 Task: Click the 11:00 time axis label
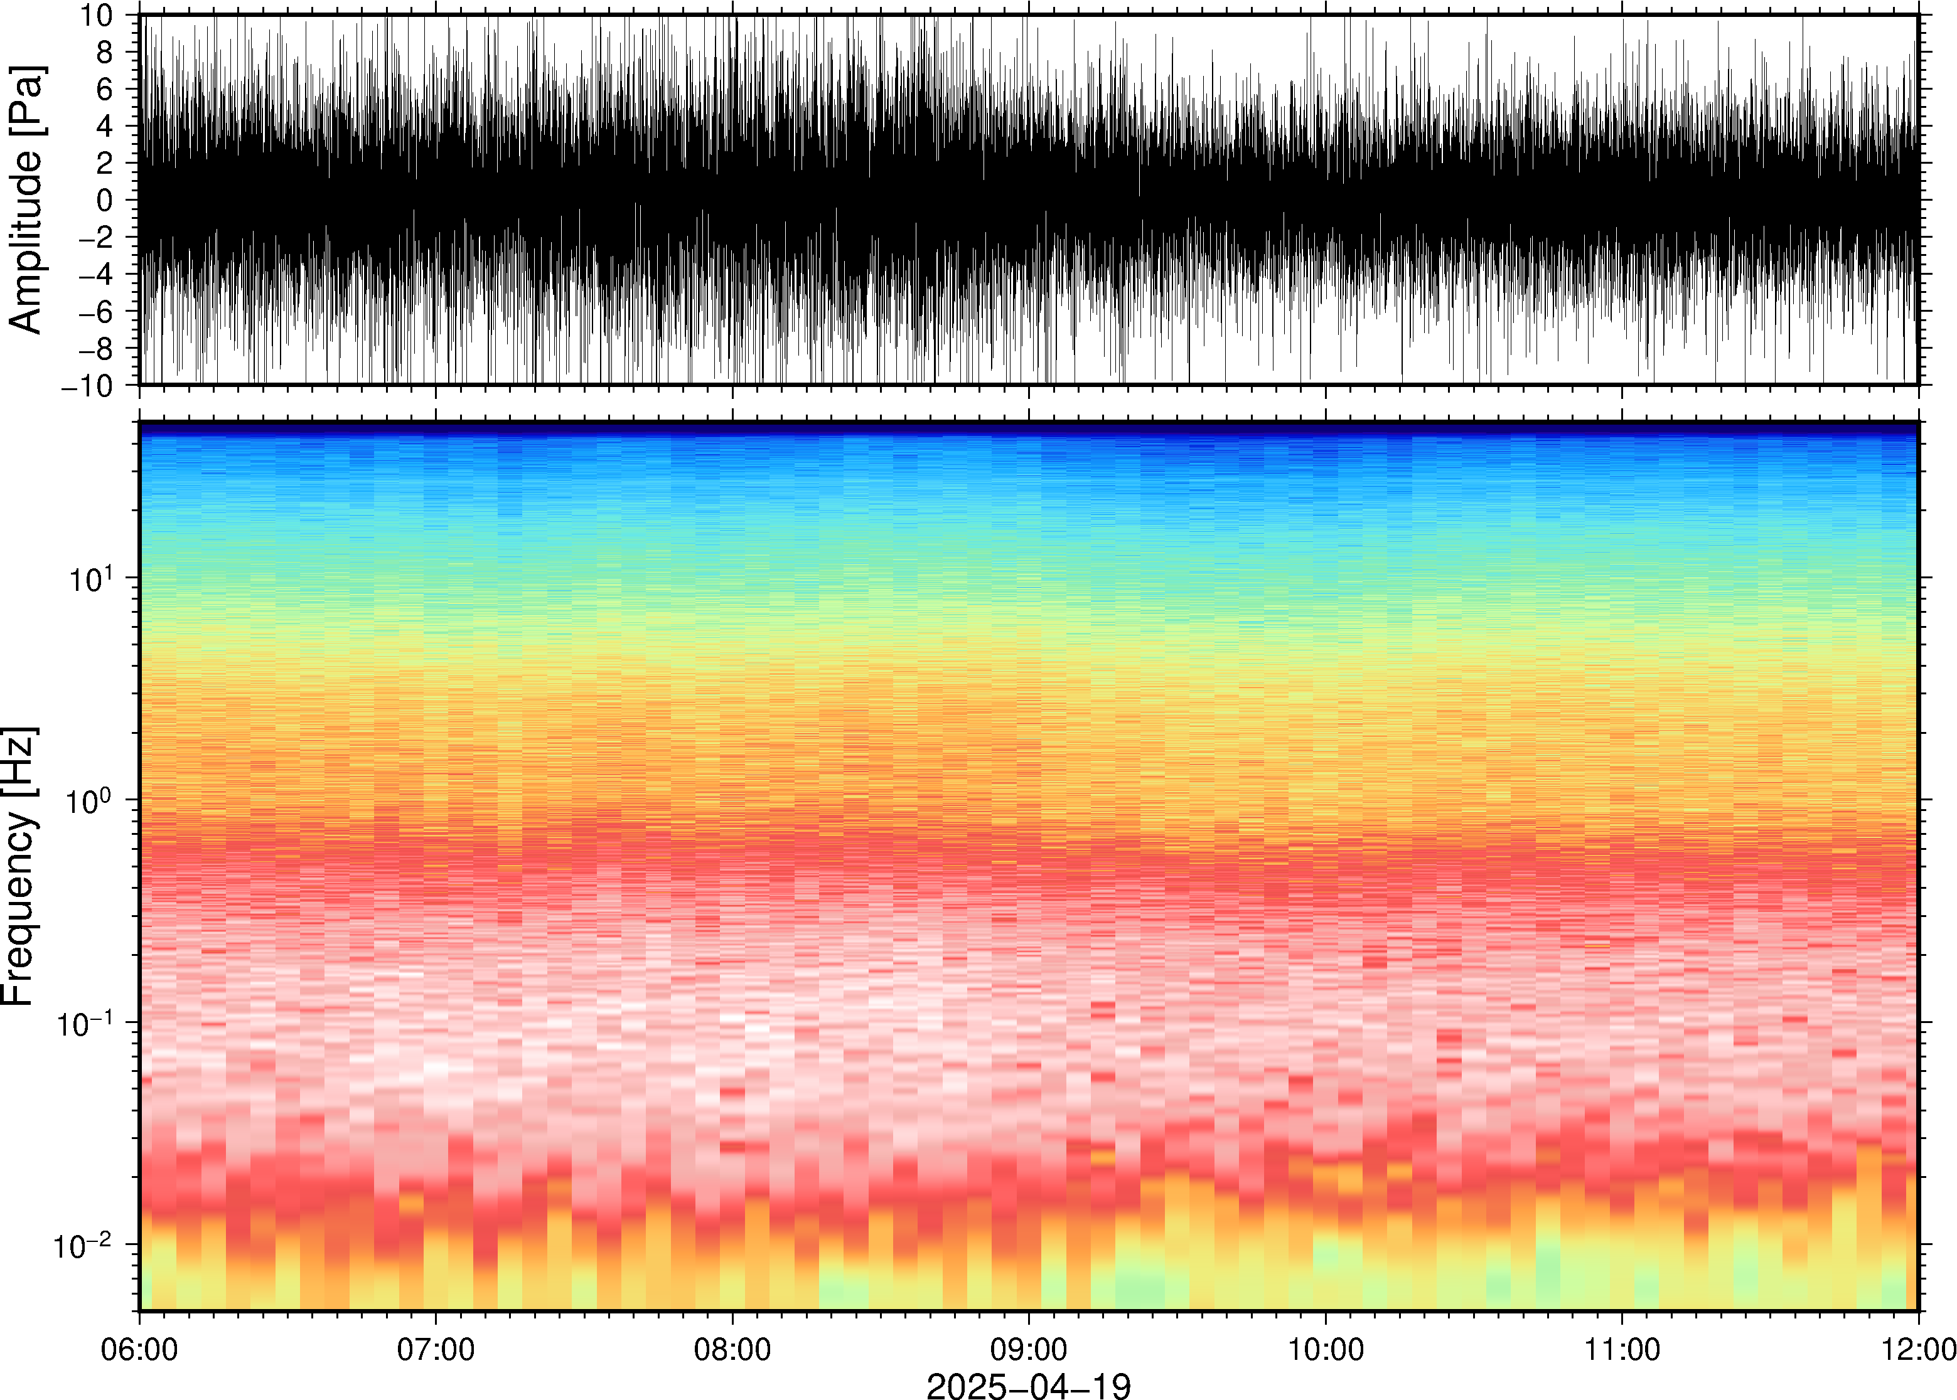[1622, 1349]
